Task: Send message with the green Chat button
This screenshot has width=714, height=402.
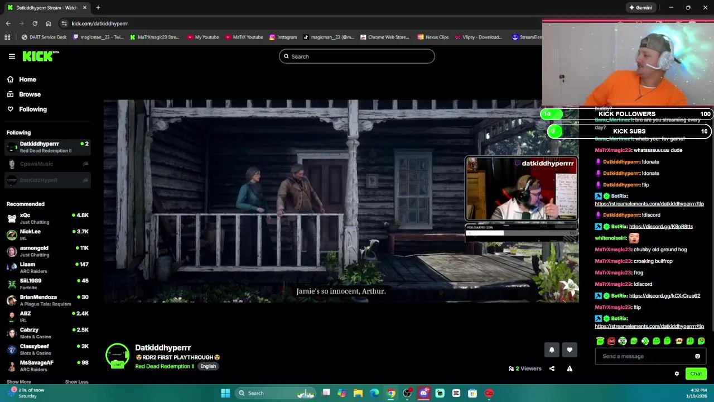Action: click(x=696, y=374)
